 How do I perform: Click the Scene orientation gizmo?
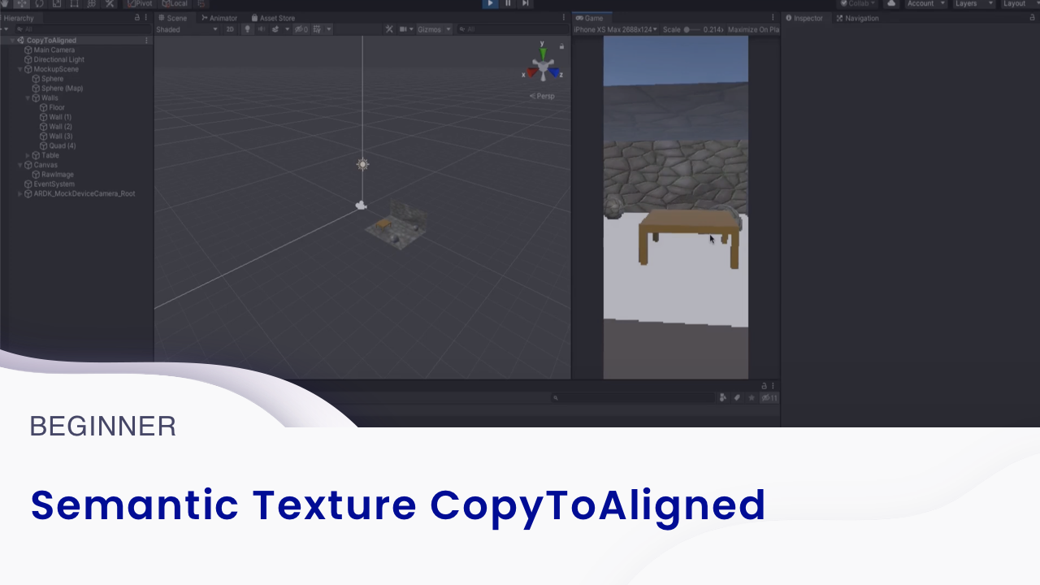point(543,63)
